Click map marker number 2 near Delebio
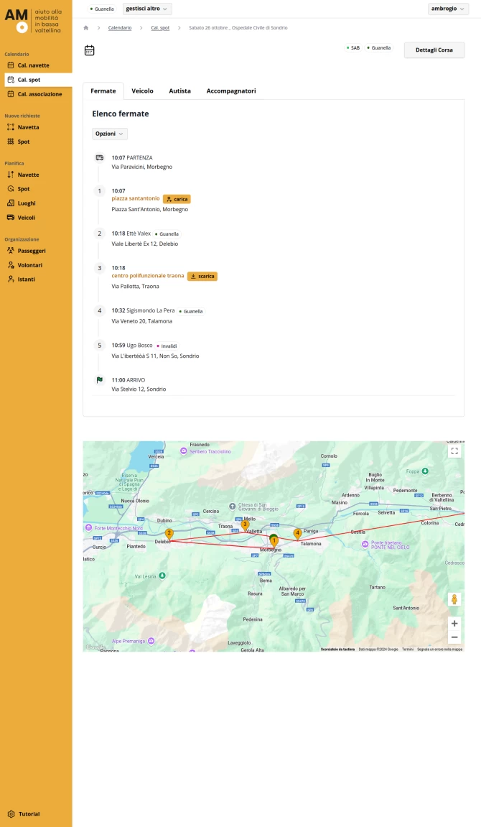The width and height of the screenshot is (481, 827). pos(169,533)
